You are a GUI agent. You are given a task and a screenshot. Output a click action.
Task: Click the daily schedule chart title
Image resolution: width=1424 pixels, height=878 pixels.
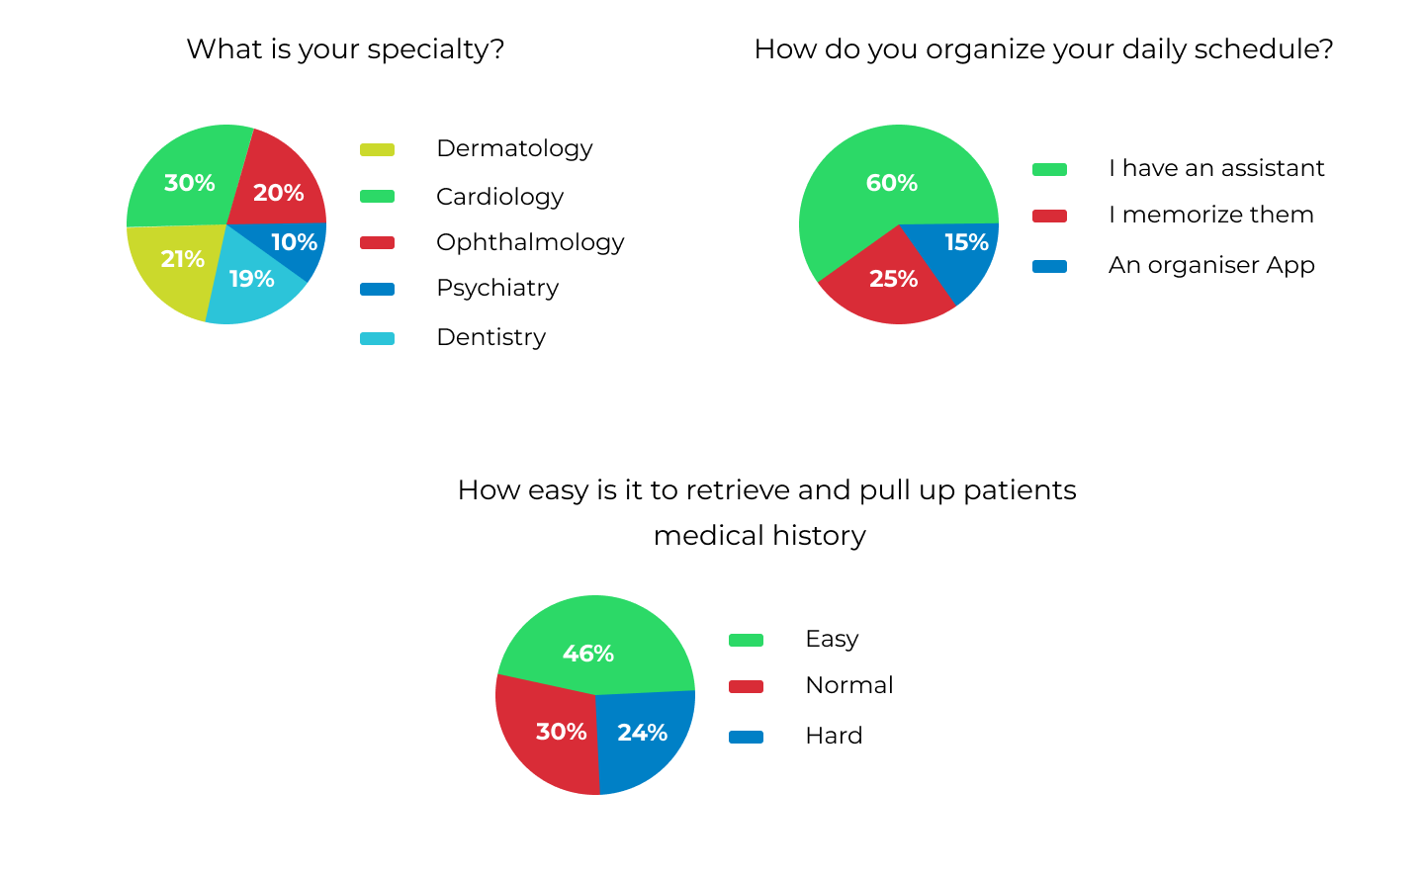tap(1043, 49)
